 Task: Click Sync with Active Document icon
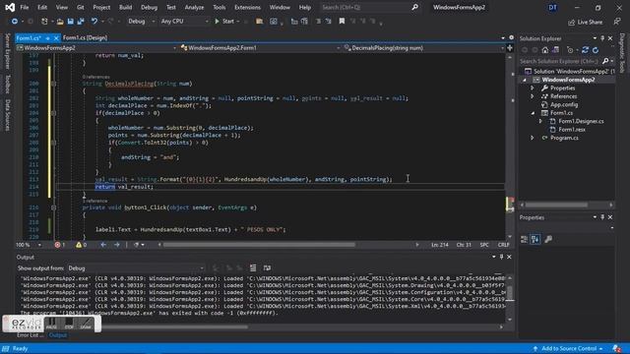(x=585, y=50)
